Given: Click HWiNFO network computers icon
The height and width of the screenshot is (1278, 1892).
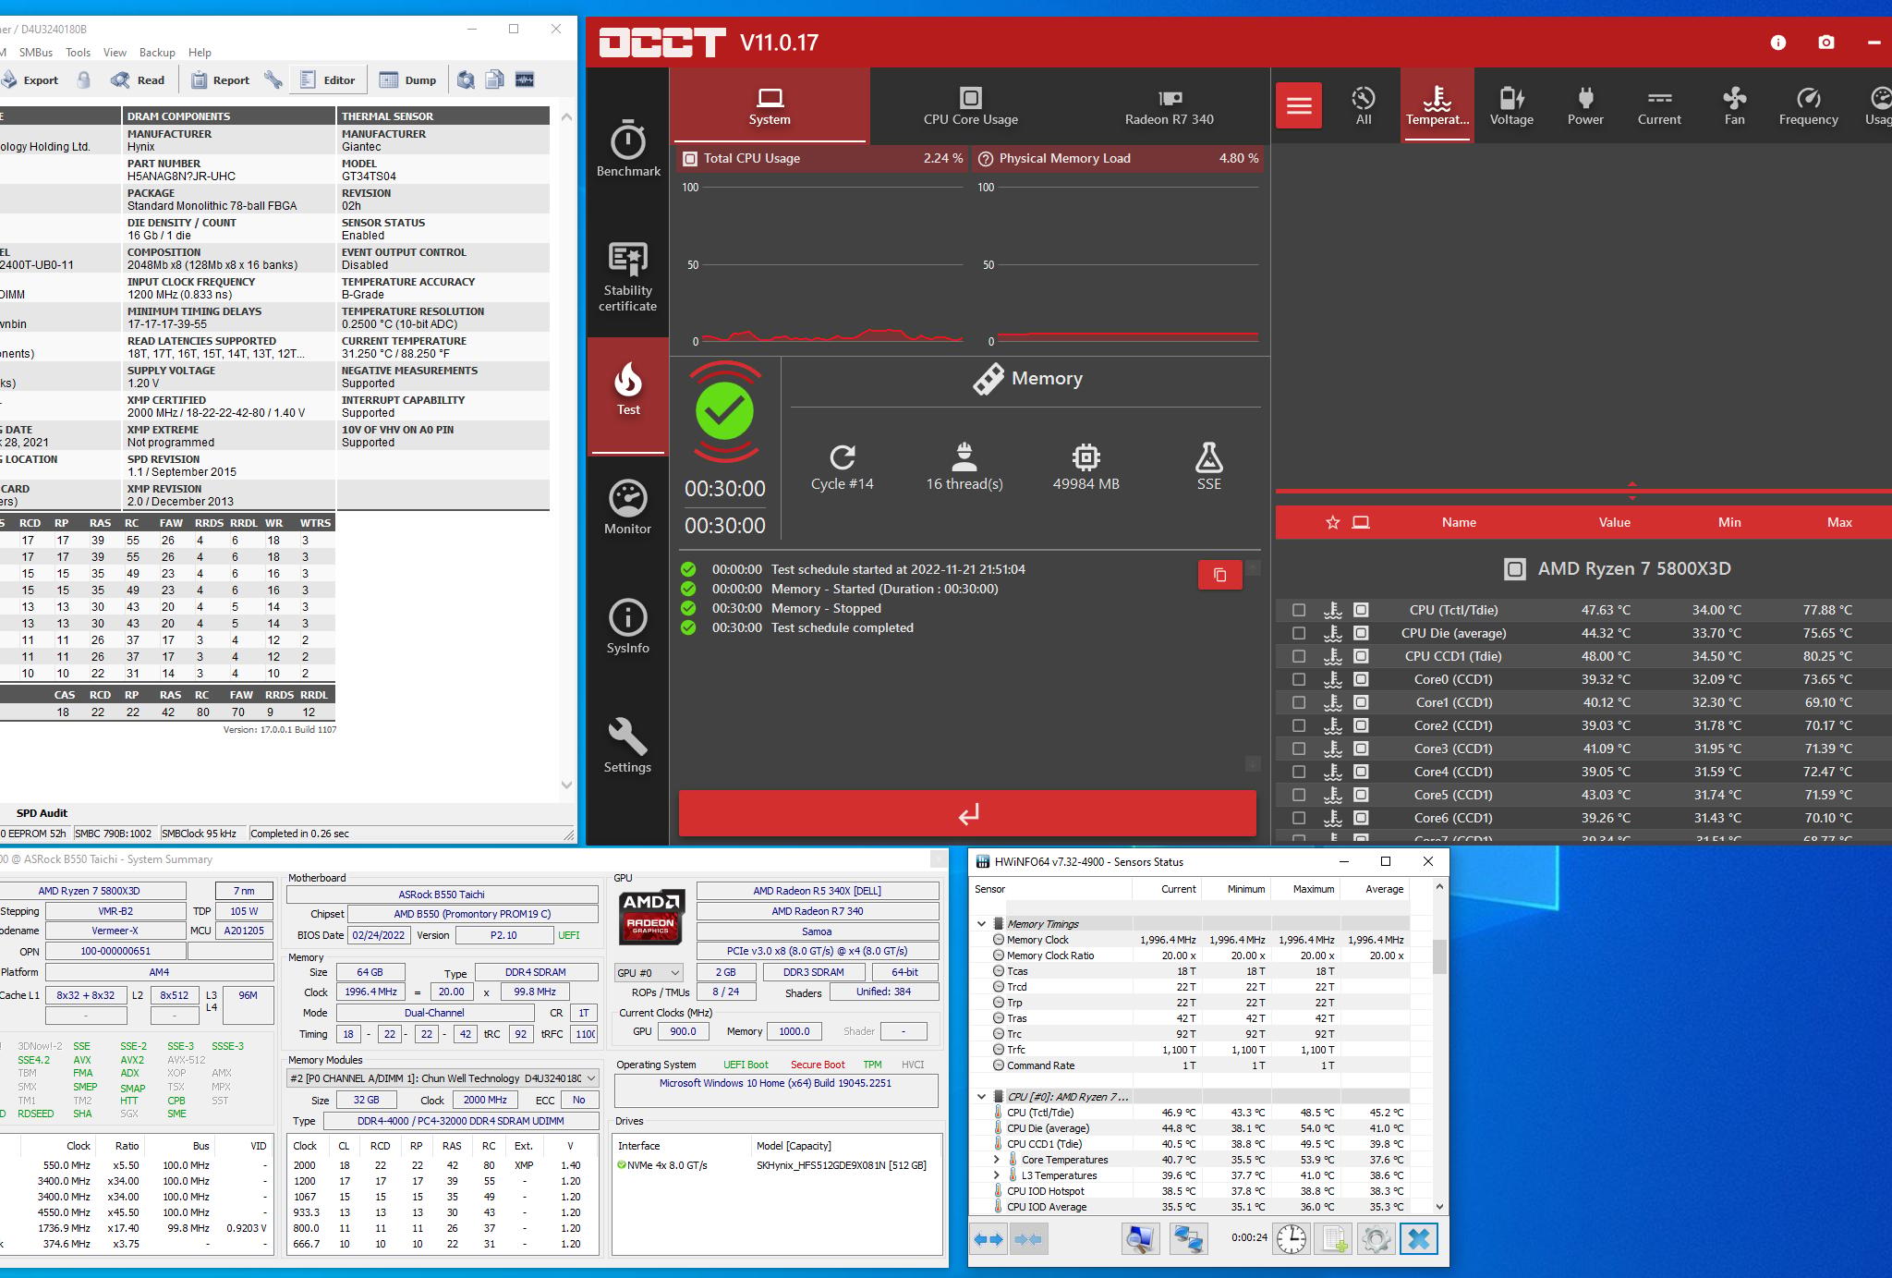Looking at the screenshot, I should (1188, 1239).
